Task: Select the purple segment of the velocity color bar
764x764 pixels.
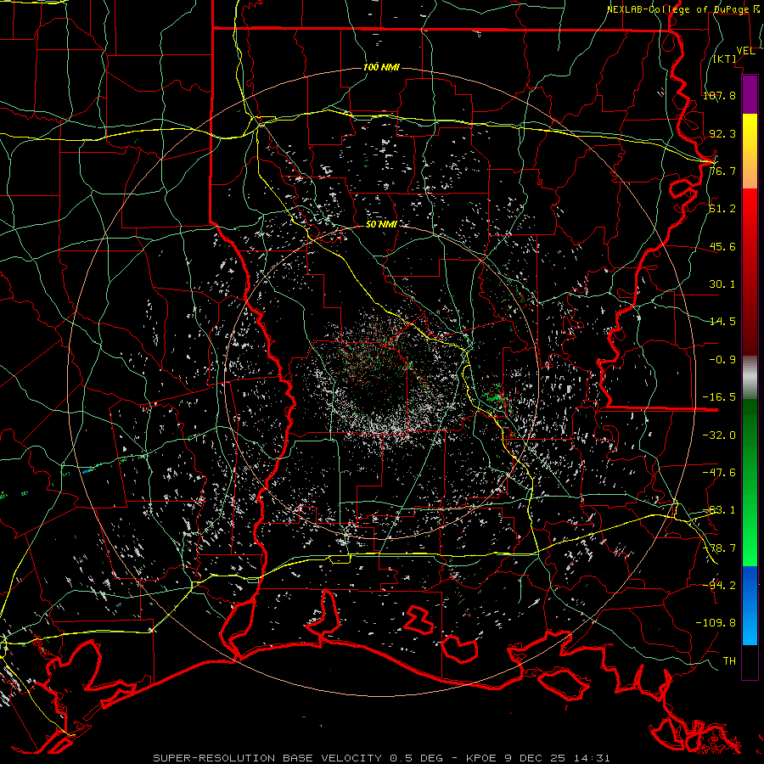Action: (x=750, y=95)
